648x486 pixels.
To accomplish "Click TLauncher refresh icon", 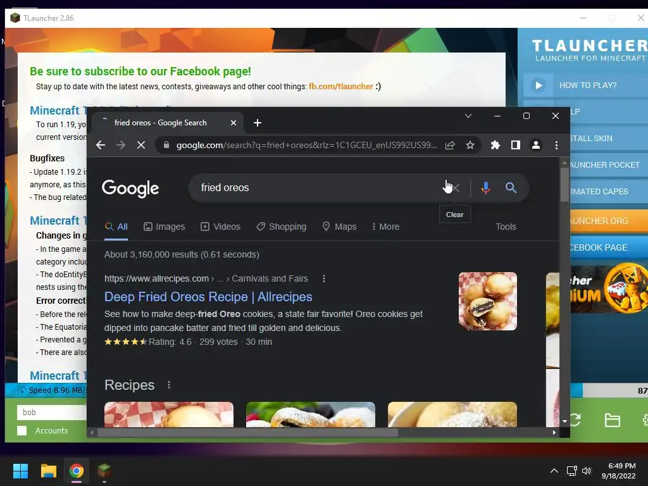I will pyautogui.click(x=576, y=420).
